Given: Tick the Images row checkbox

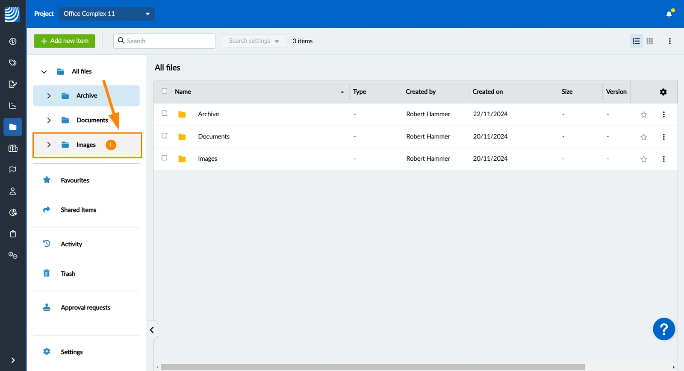Looking at the screenshot, I should pos(164,158).
